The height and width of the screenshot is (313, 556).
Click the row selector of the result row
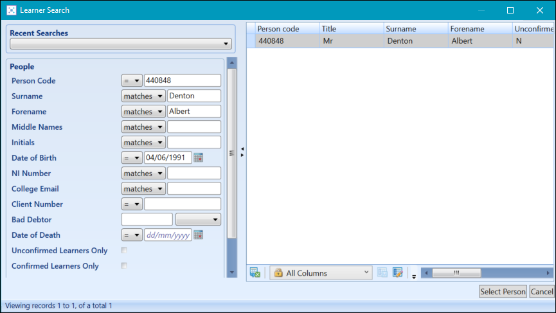251,40
